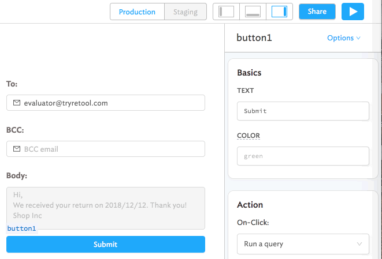
Task: Click the envelope icon in To field
Action: click(x=17, y=103)
